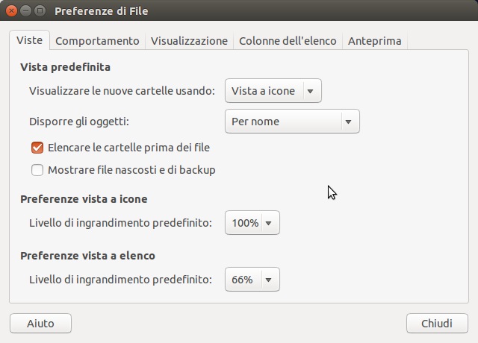
Task: Expand the 100% icon zoom level dropdown
Action: point(252,223)
